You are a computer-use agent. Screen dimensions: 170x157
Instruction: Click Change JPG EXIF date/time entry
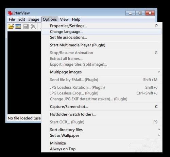[102, 99]
